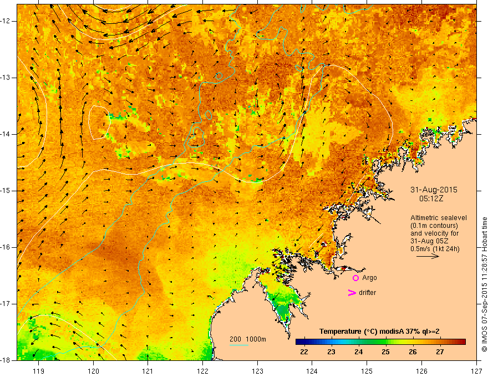Click the '0.5m/s (1kt 24h)' text
The height and width of the screenshot is (377, 488).
pos(435,248)
